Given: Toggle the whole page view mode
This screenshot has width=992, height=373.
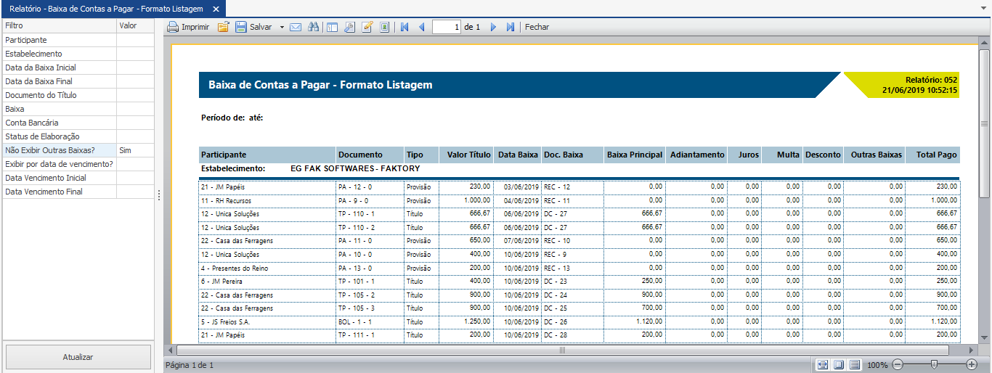Looking at the screenshot, I should (839, 364).
